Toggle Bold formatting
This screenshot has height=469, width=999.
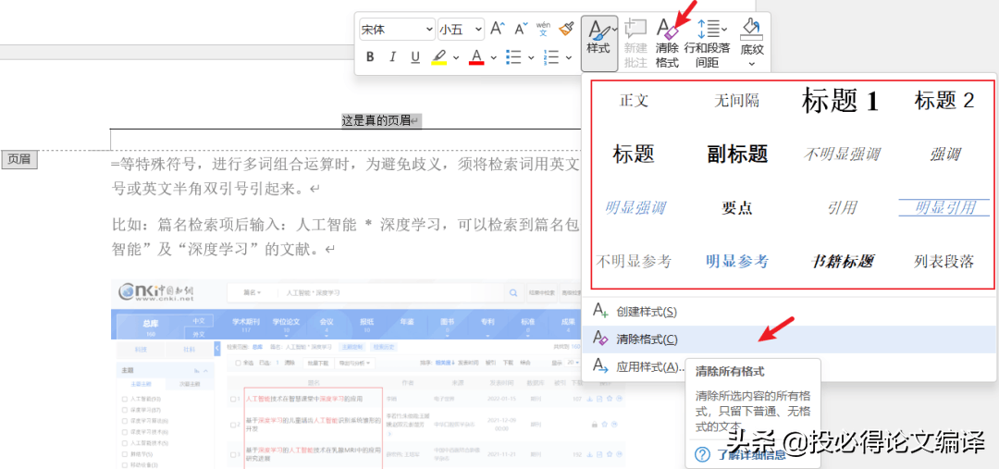pyautogui.click(x=370, y=57)
